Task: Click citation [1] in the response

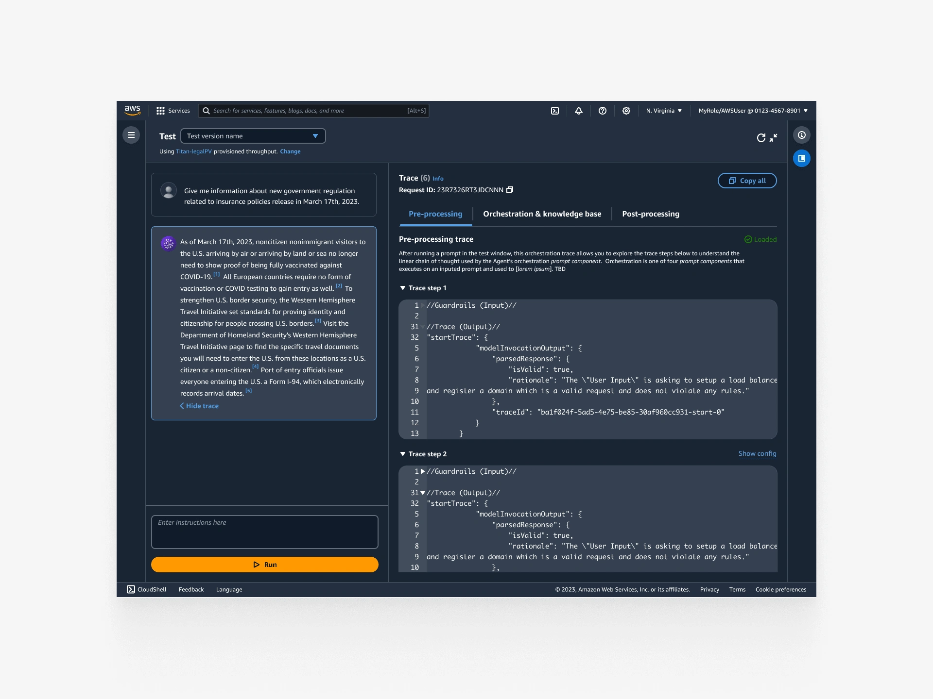Action: (x=217, y=274)
